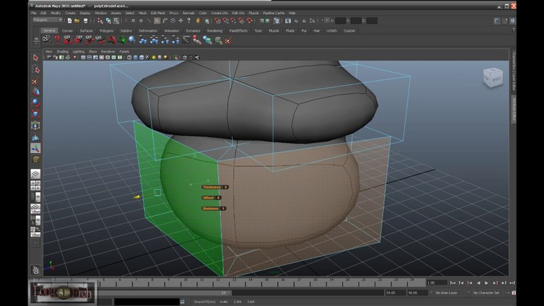The height and width of the screenshot is (306, 544).
Task: Toggle the magnet snap to grid icon
Action: [217, 20]
